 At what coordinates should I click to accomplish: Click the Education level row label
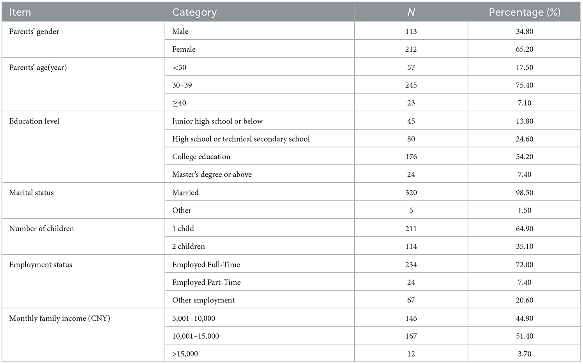(x=34, y=121)
